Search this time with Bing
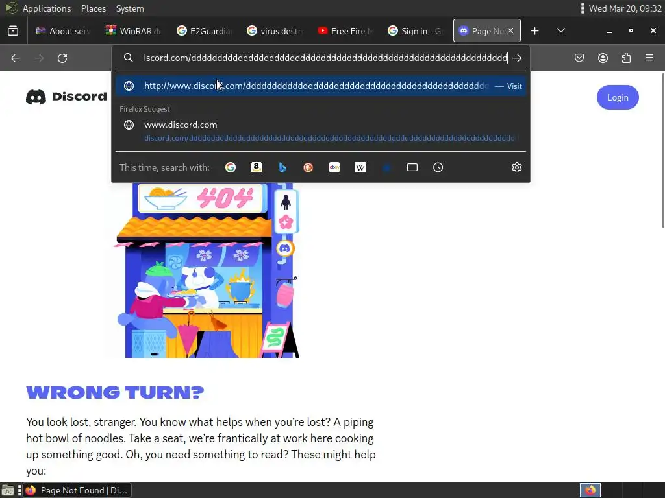 (282, 167)
